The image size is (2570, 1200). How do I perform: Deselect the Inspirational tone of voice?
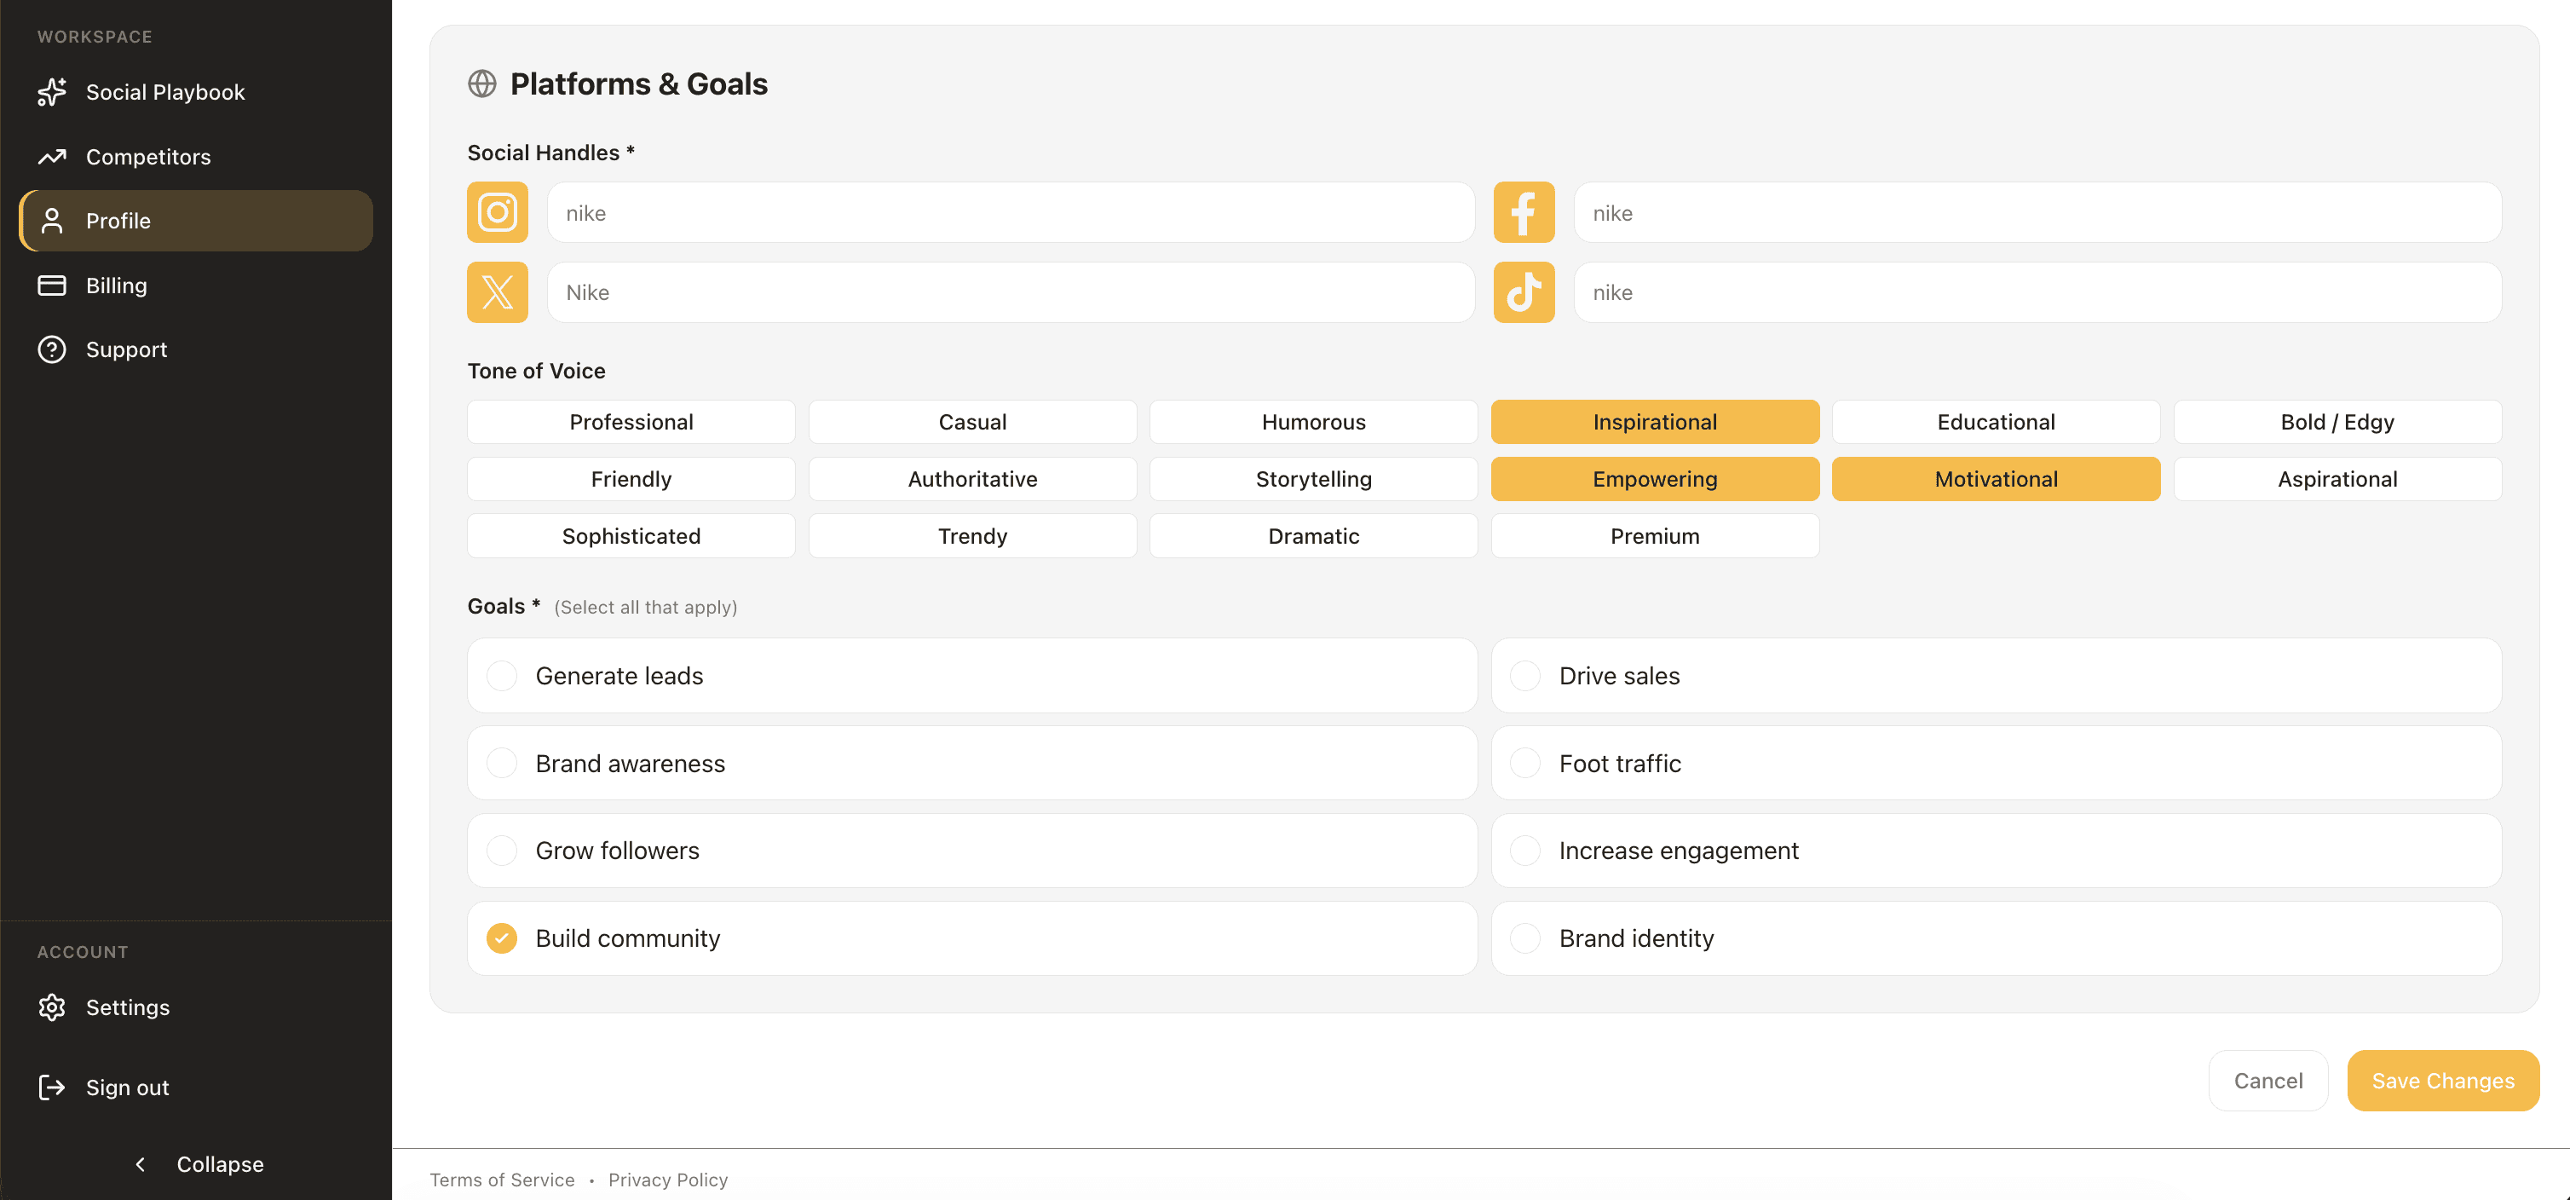pyautogui.click(x=1654, y=421)
